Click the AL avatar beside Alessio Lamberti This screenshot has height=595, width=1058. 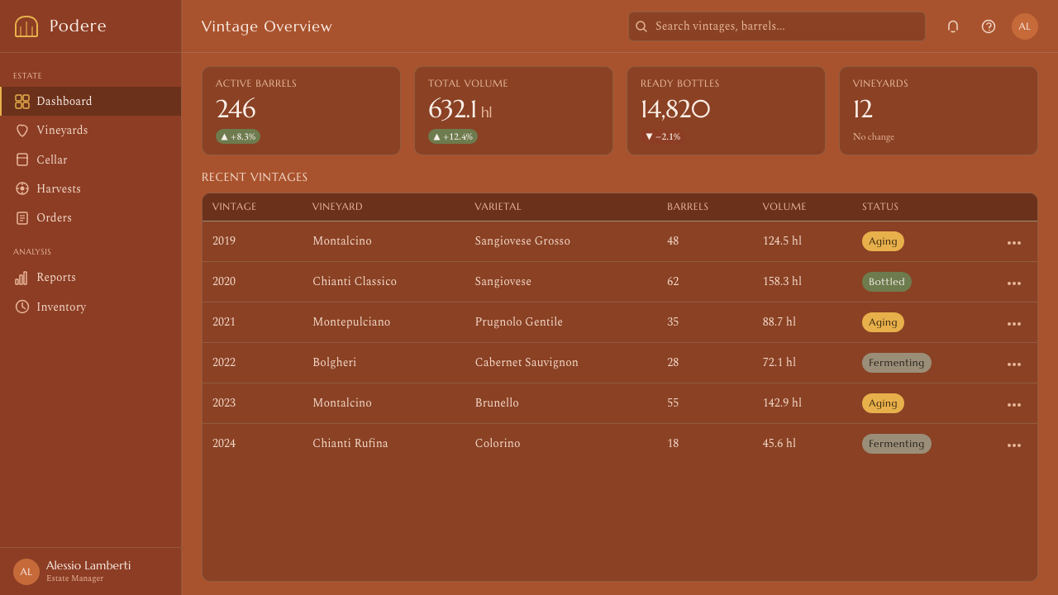coord(26,572)
